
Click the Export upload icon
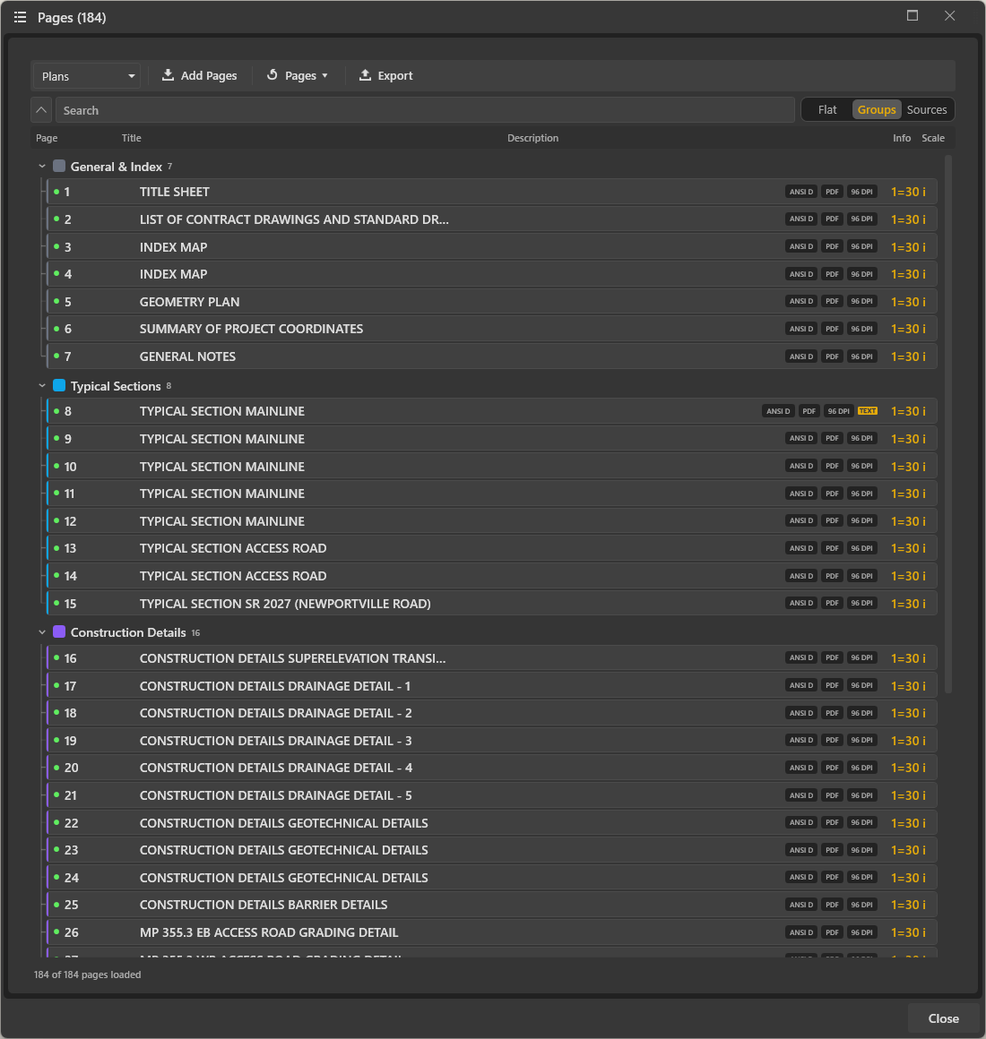point(366,75)
